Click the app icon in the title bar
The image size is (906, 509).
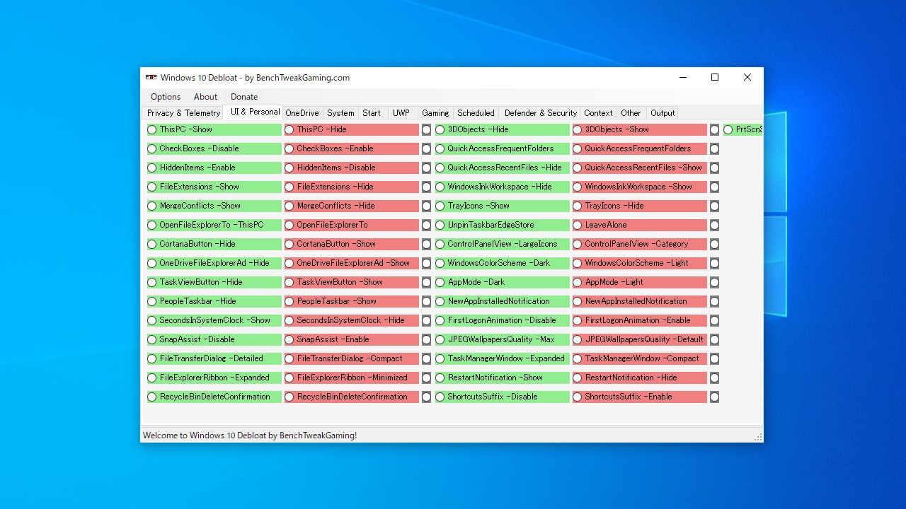tap(151, 78)
